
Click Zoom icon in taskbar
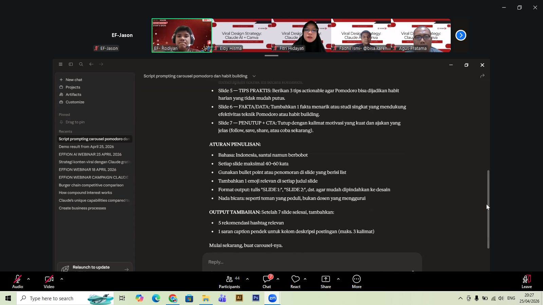[273, 298]
